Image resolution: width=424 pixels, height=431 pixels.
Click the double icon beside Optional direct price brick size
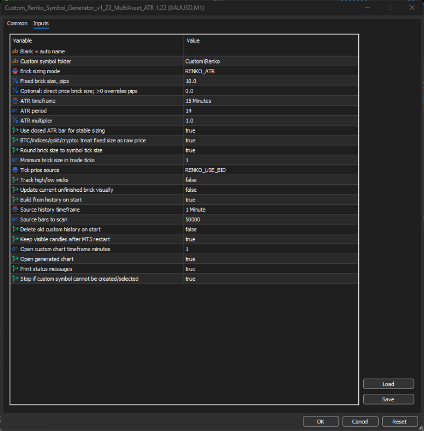(15, 91)
